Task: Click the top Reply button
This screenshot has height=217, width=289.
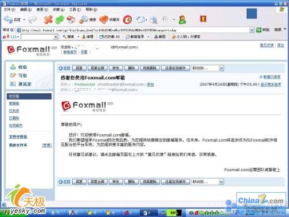Action: 79,68
